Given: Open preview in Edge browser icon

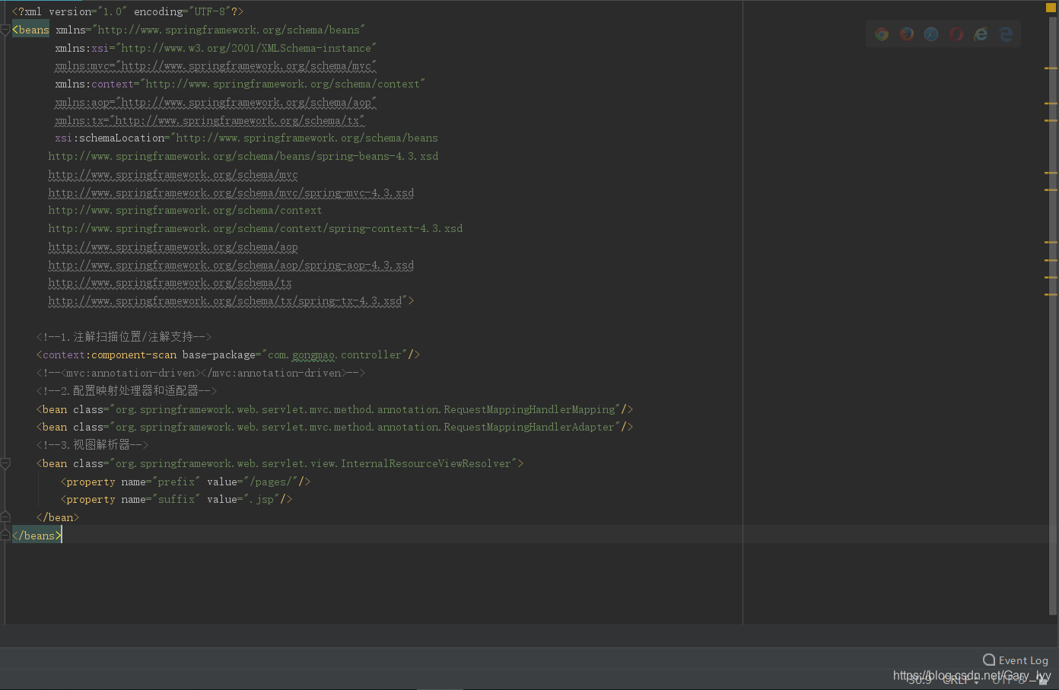Looking at the screenshot, I should 1006,34.
